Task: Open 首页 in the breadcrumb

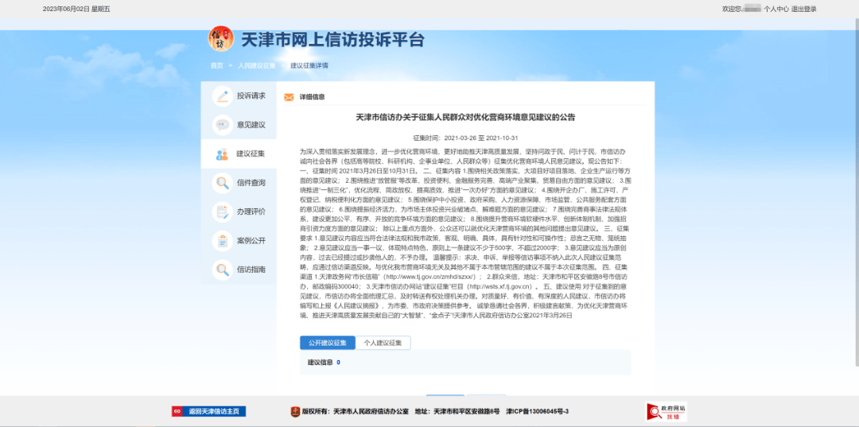Action: pos(216,66)
